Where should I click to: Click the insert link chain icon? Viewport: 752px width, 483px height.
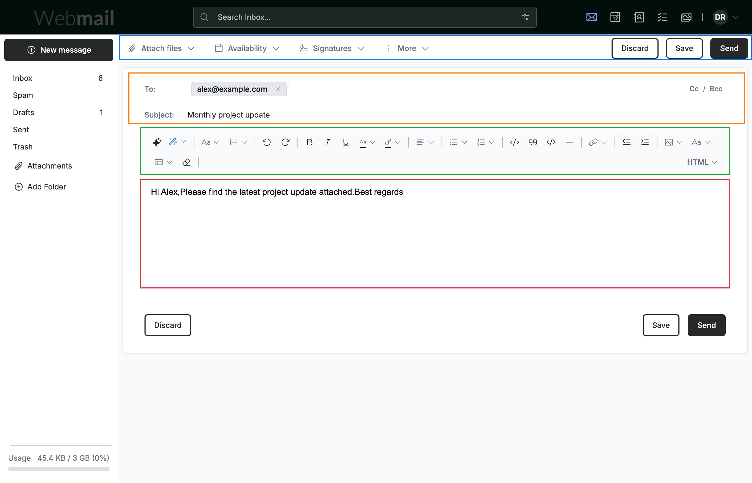click(593, 142)
